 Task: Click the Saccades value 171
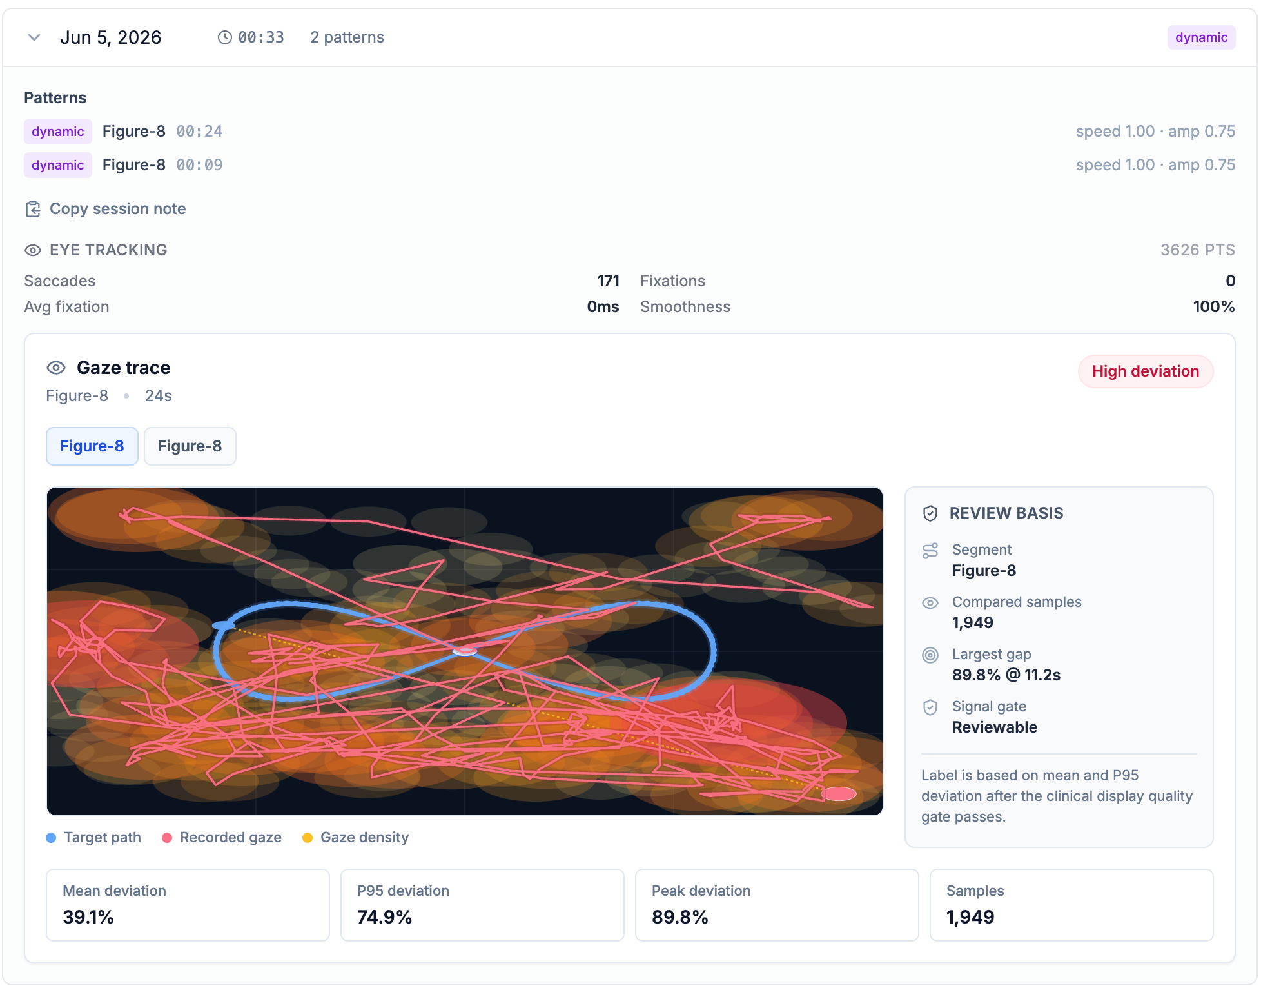pyautogui.click(x=608, y=281)
